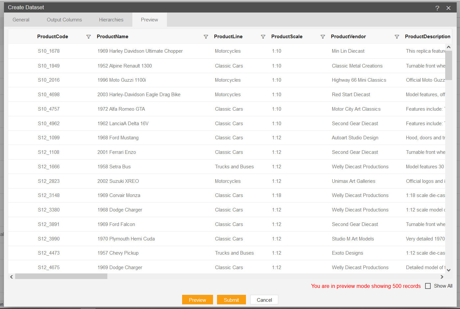The width and height of the screenshot is (460, 309).
Task: Select 1952 Alpine Renault 1300 cell
Action: 124,66
